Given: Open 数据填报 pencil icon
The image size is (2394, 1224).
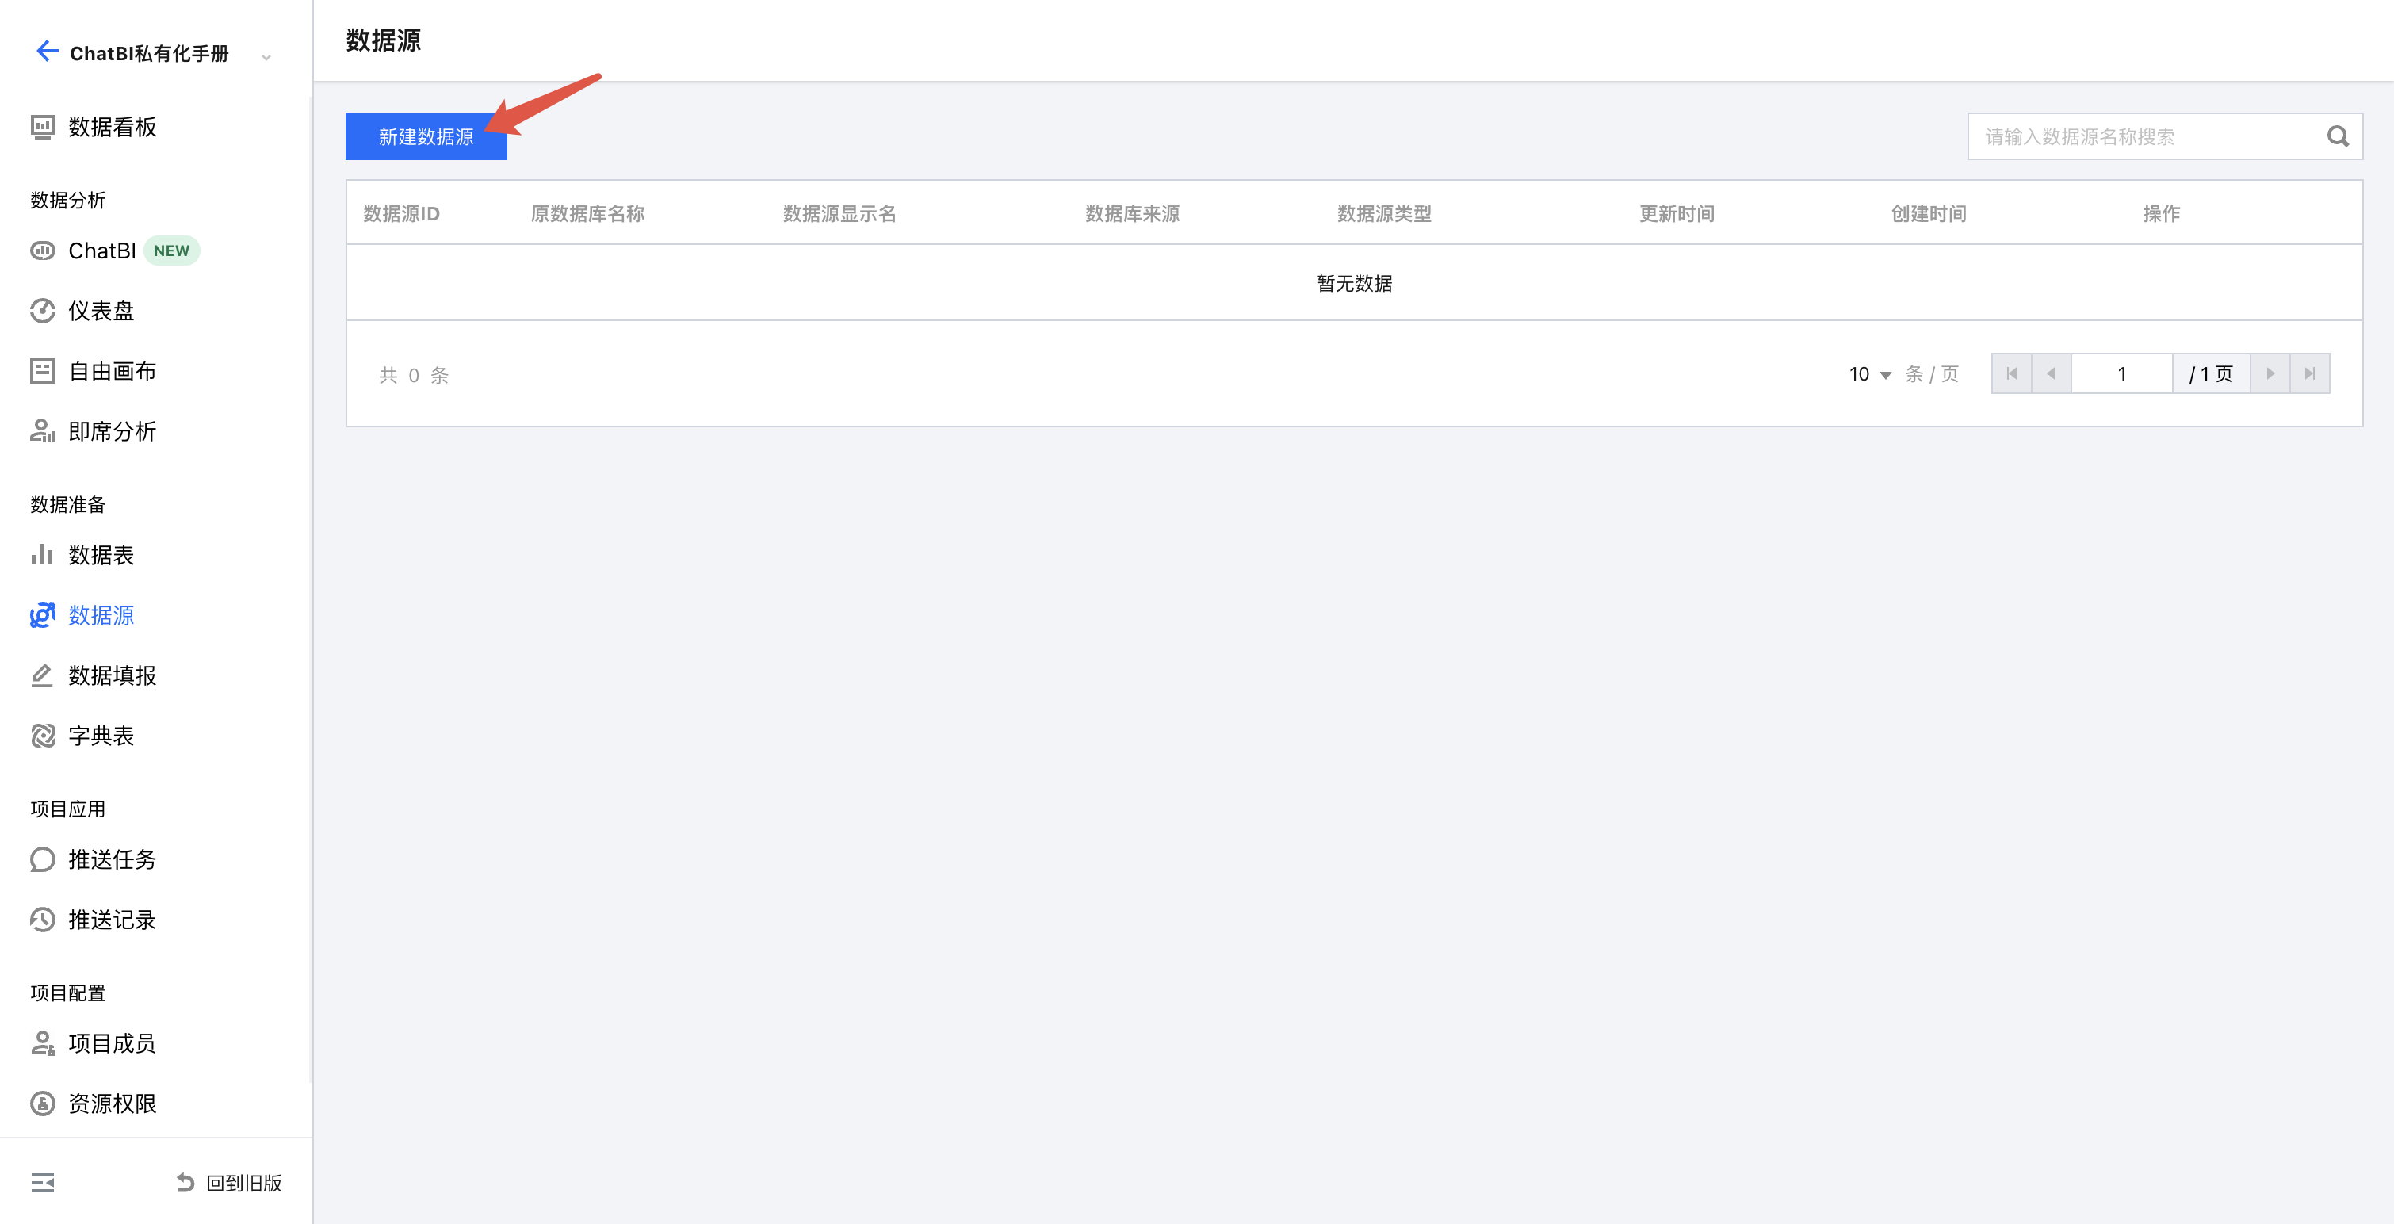Looking at the screenshot, I should [42, 675].
